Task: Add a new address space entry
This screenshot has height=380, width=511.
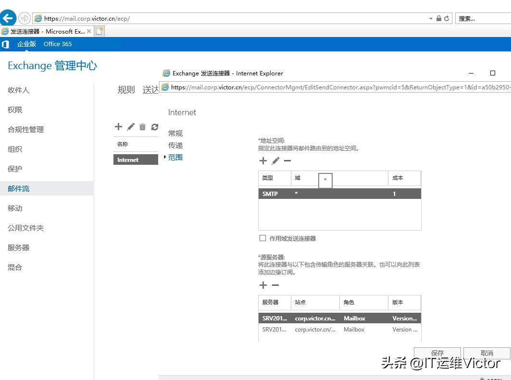Action: 263,160
